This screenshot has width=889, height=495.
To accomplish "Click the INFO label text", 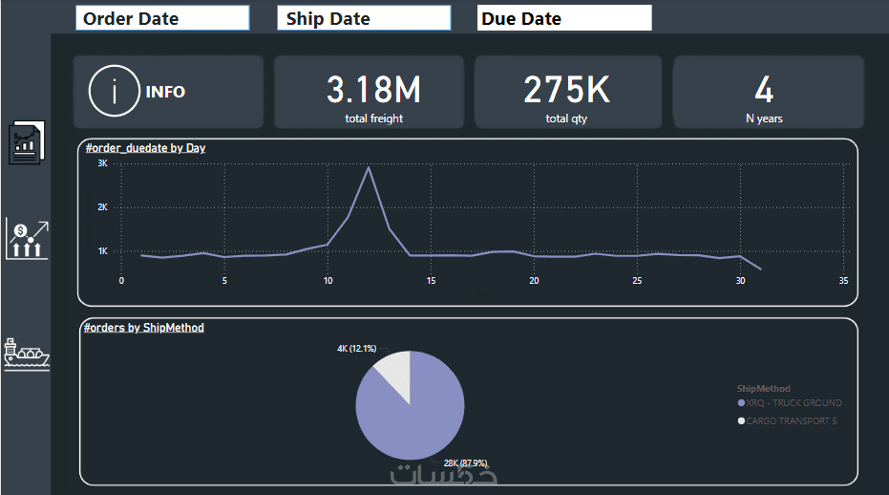I will tap(165, 93).
